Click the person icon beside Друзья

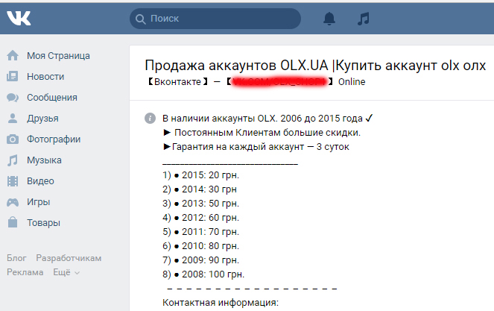point(13,119)
